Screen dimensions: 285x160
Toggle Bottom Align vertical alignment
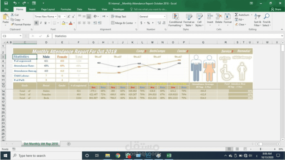pos(88,16)
